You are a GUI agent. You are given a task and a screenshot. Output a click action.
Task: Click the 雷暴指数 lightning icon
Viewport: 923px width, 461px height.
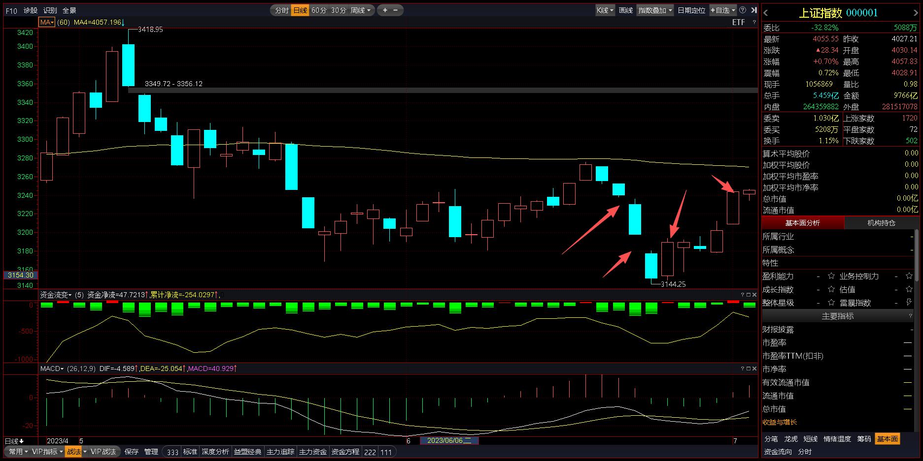[909, 303]
